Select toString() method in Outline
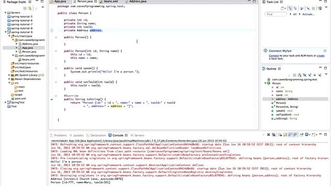Image resolution: width=331 pixels, height=186 pixels. [287, 118]
